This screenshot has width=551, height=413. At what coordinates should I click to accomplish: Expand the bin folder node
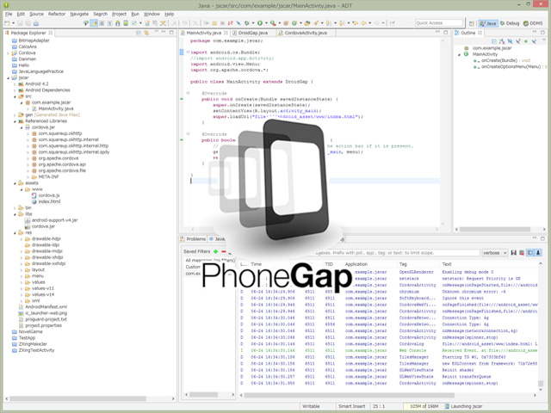pyautogui.click(x=15, y=208)
